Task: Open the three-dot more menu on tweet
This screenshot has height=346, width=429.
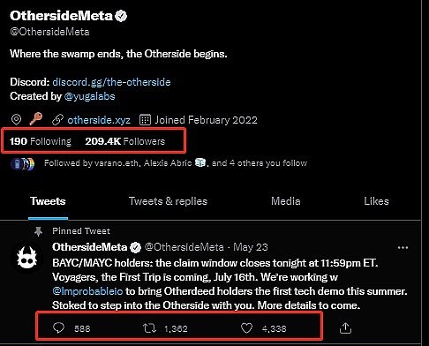Action: click(x=403, y=247)
